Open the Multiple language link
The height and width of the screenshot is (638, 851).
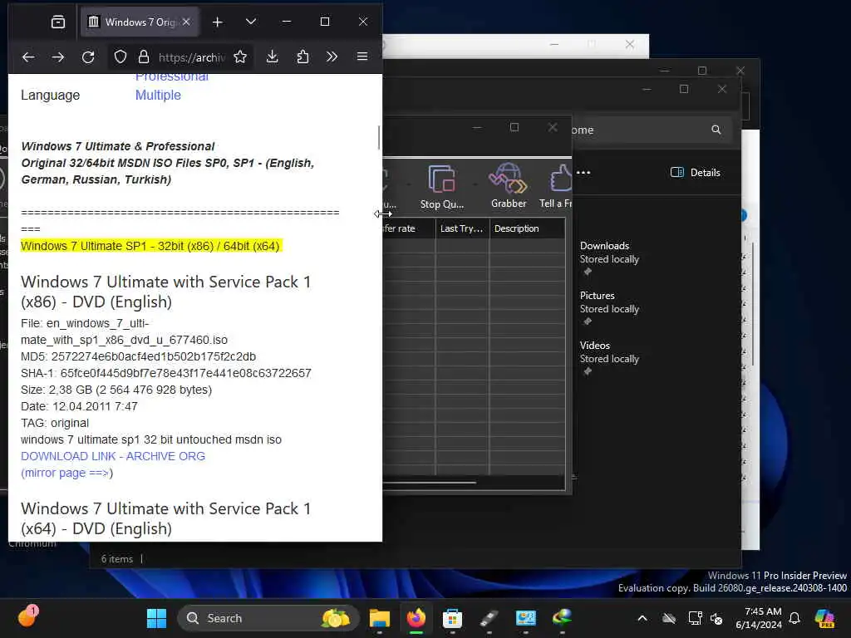coord(158,95)
